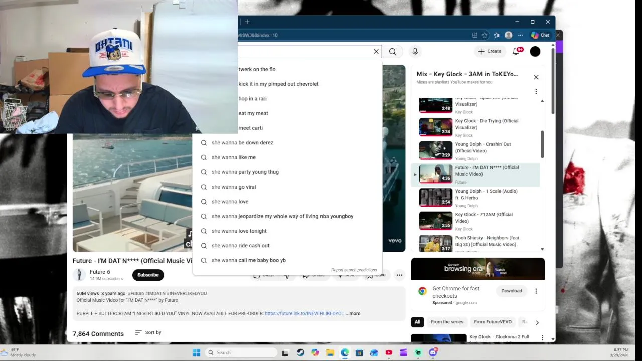Click the Edge split screen icon
Image resolution: width=642 pixels, height=361 pixels.
click(x=474, y=35)
